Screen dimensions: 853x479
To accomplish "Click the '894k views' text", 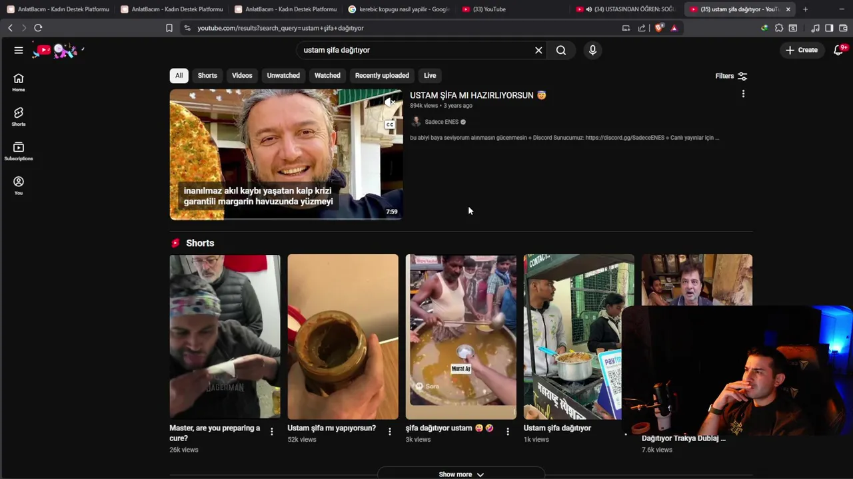I will 424,106.
